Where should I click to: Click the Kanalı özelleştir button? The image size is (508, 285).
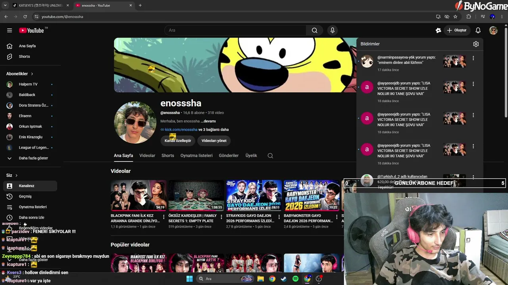(178, 141)
